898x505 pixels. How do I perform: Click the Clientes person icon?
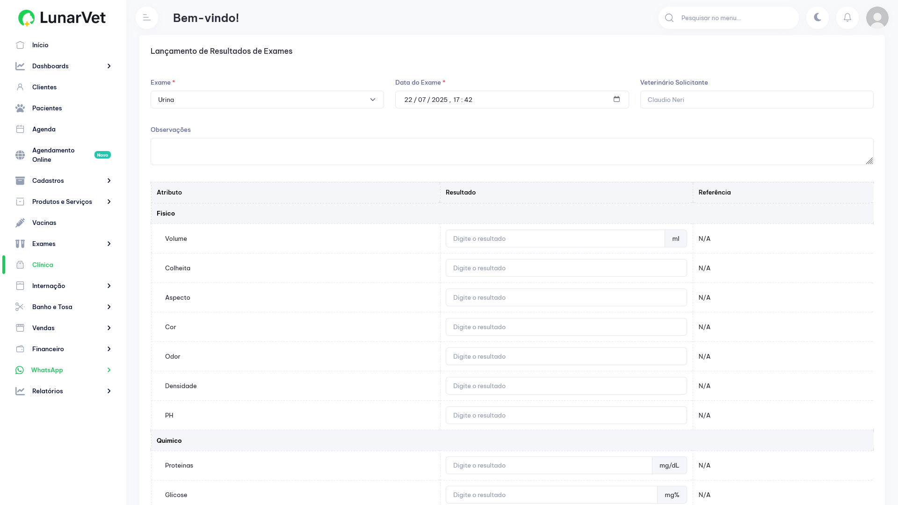(x=20, y=87)
